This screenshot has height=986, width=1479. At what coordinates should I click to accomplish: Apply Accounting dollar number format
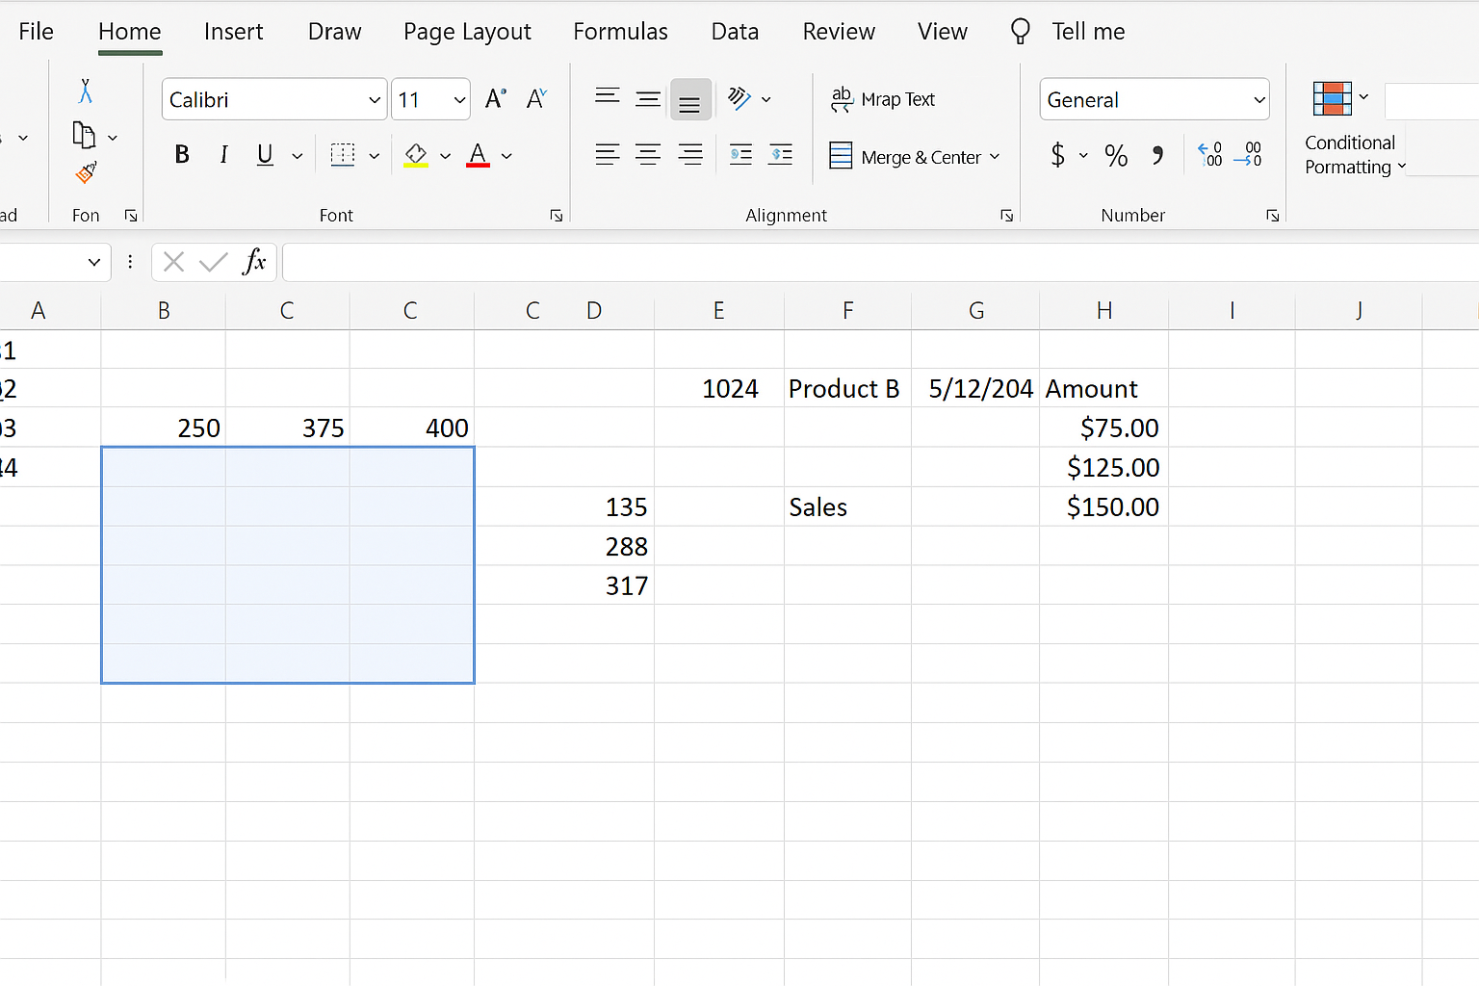[1058, 155]
